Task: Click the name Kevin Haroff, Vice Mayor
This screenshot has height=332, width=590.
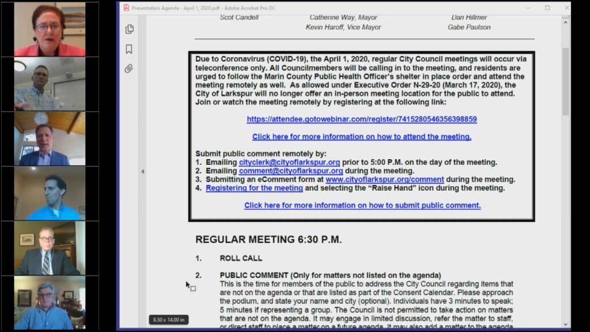Action: coord(343,27)
